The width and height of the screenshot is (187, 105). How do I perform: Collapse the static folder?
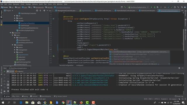(x=13, y=35)
